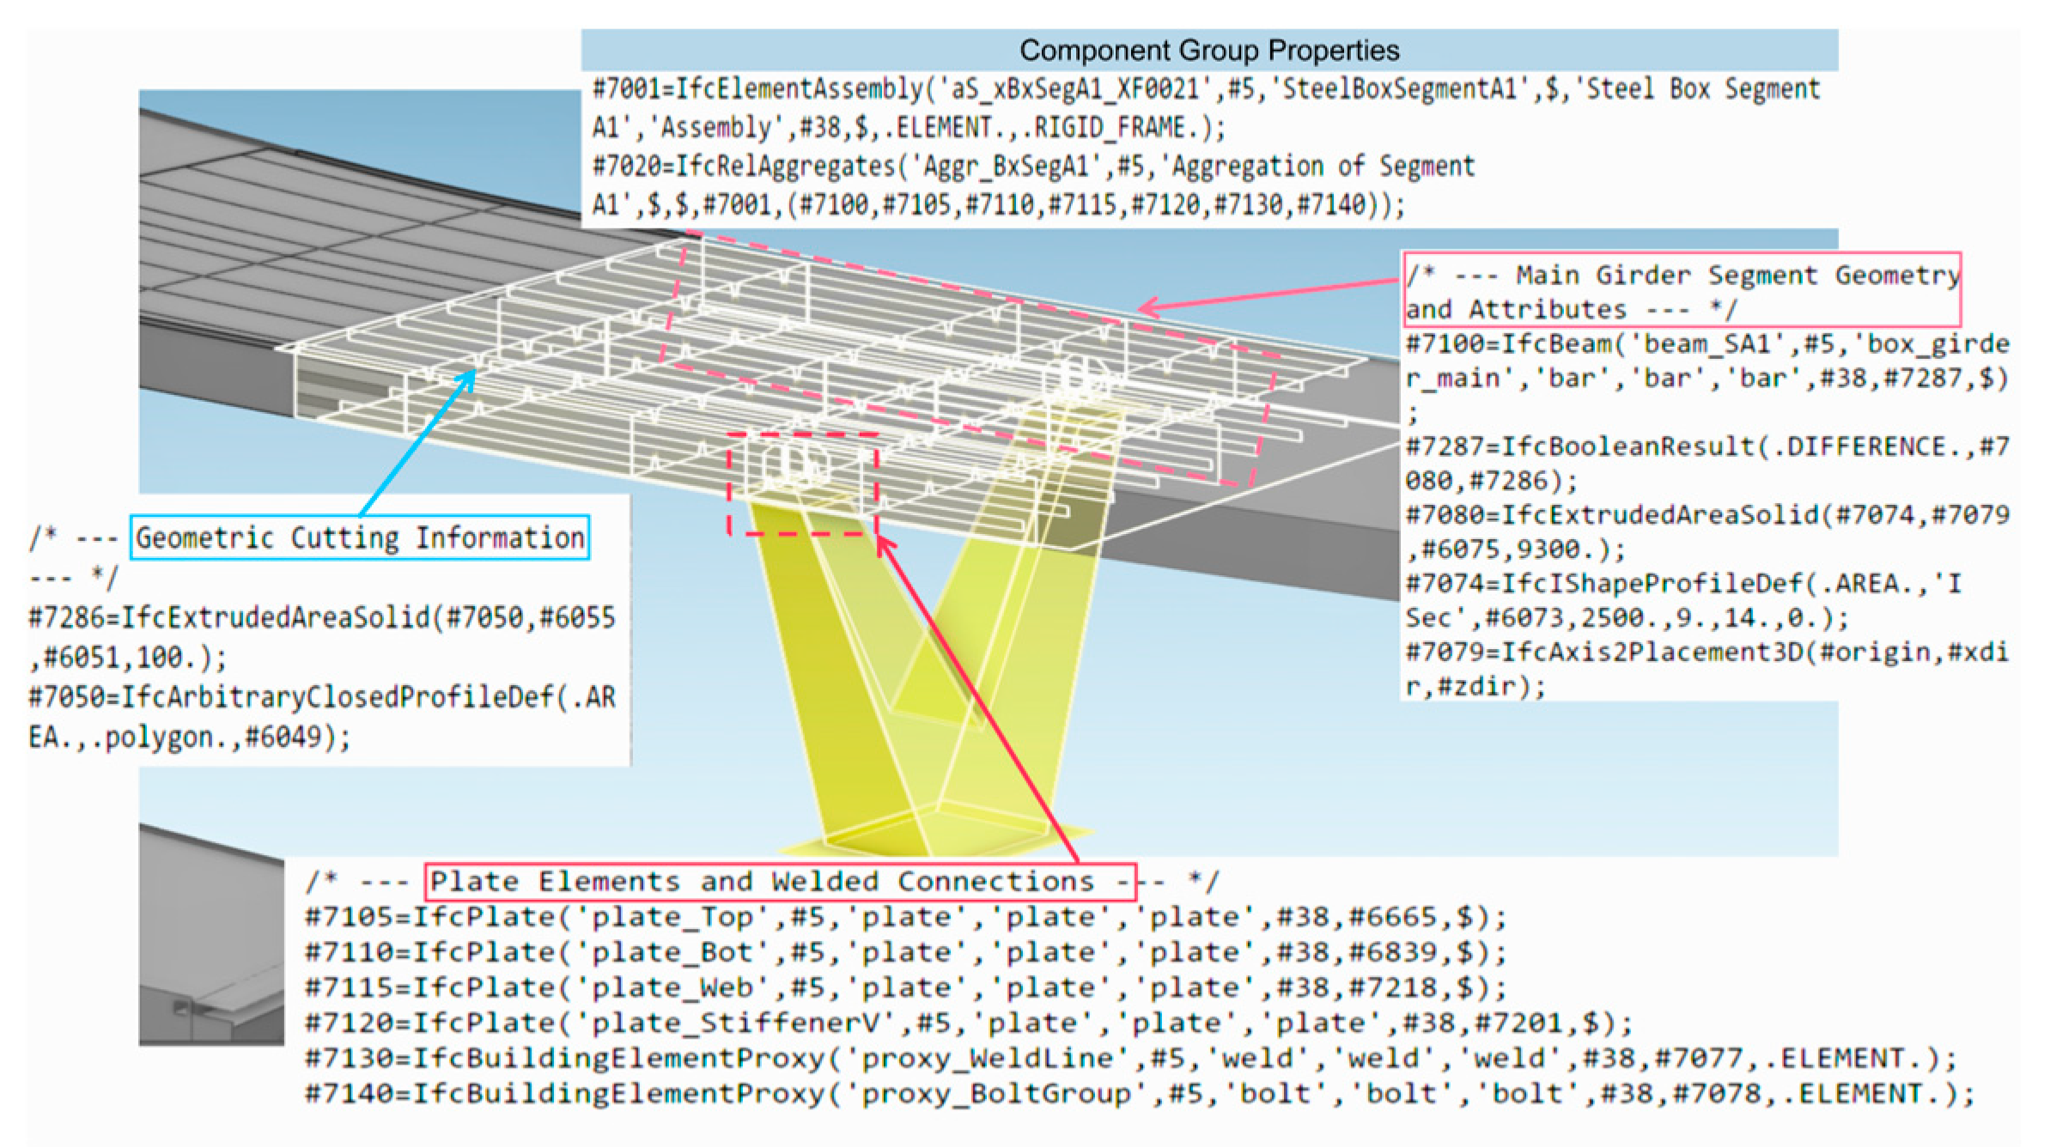Click the #7286 IfcExtrudedAreaSolid cutting line
The height and width of the screenshot is (1147, 2050).
[322, 618]
